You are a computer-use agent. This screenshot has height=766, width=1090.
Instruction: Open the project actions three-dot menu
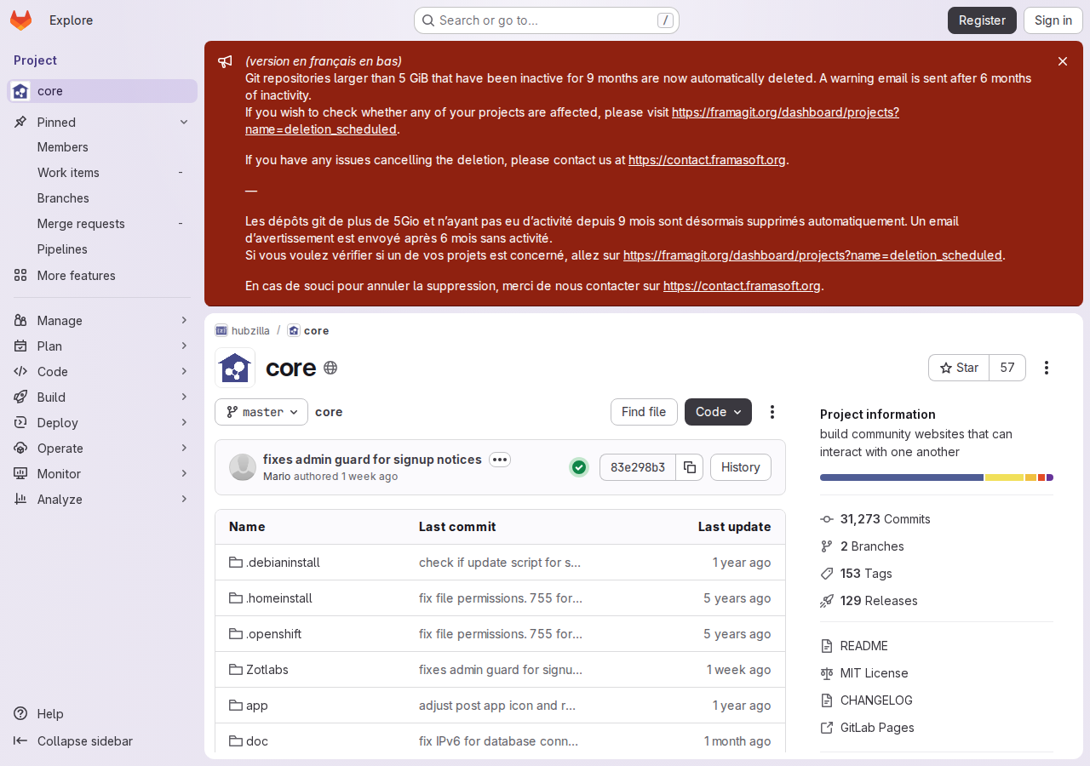[1047, 368]
